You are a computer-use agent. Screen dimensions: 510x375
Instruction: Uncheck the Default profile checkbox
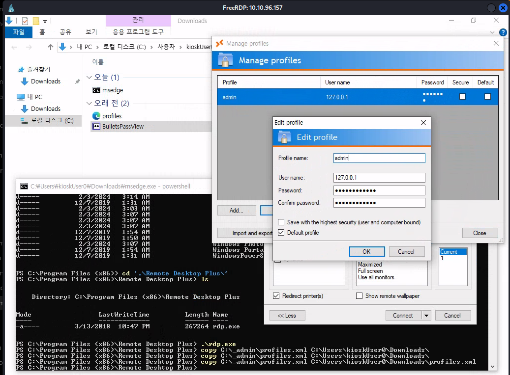point(281,233)
